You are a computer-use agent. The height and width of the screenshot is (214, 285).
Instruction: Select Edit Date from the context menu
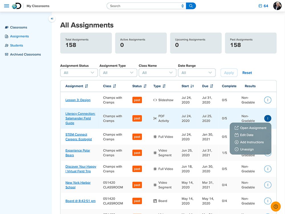coord(247,135)
